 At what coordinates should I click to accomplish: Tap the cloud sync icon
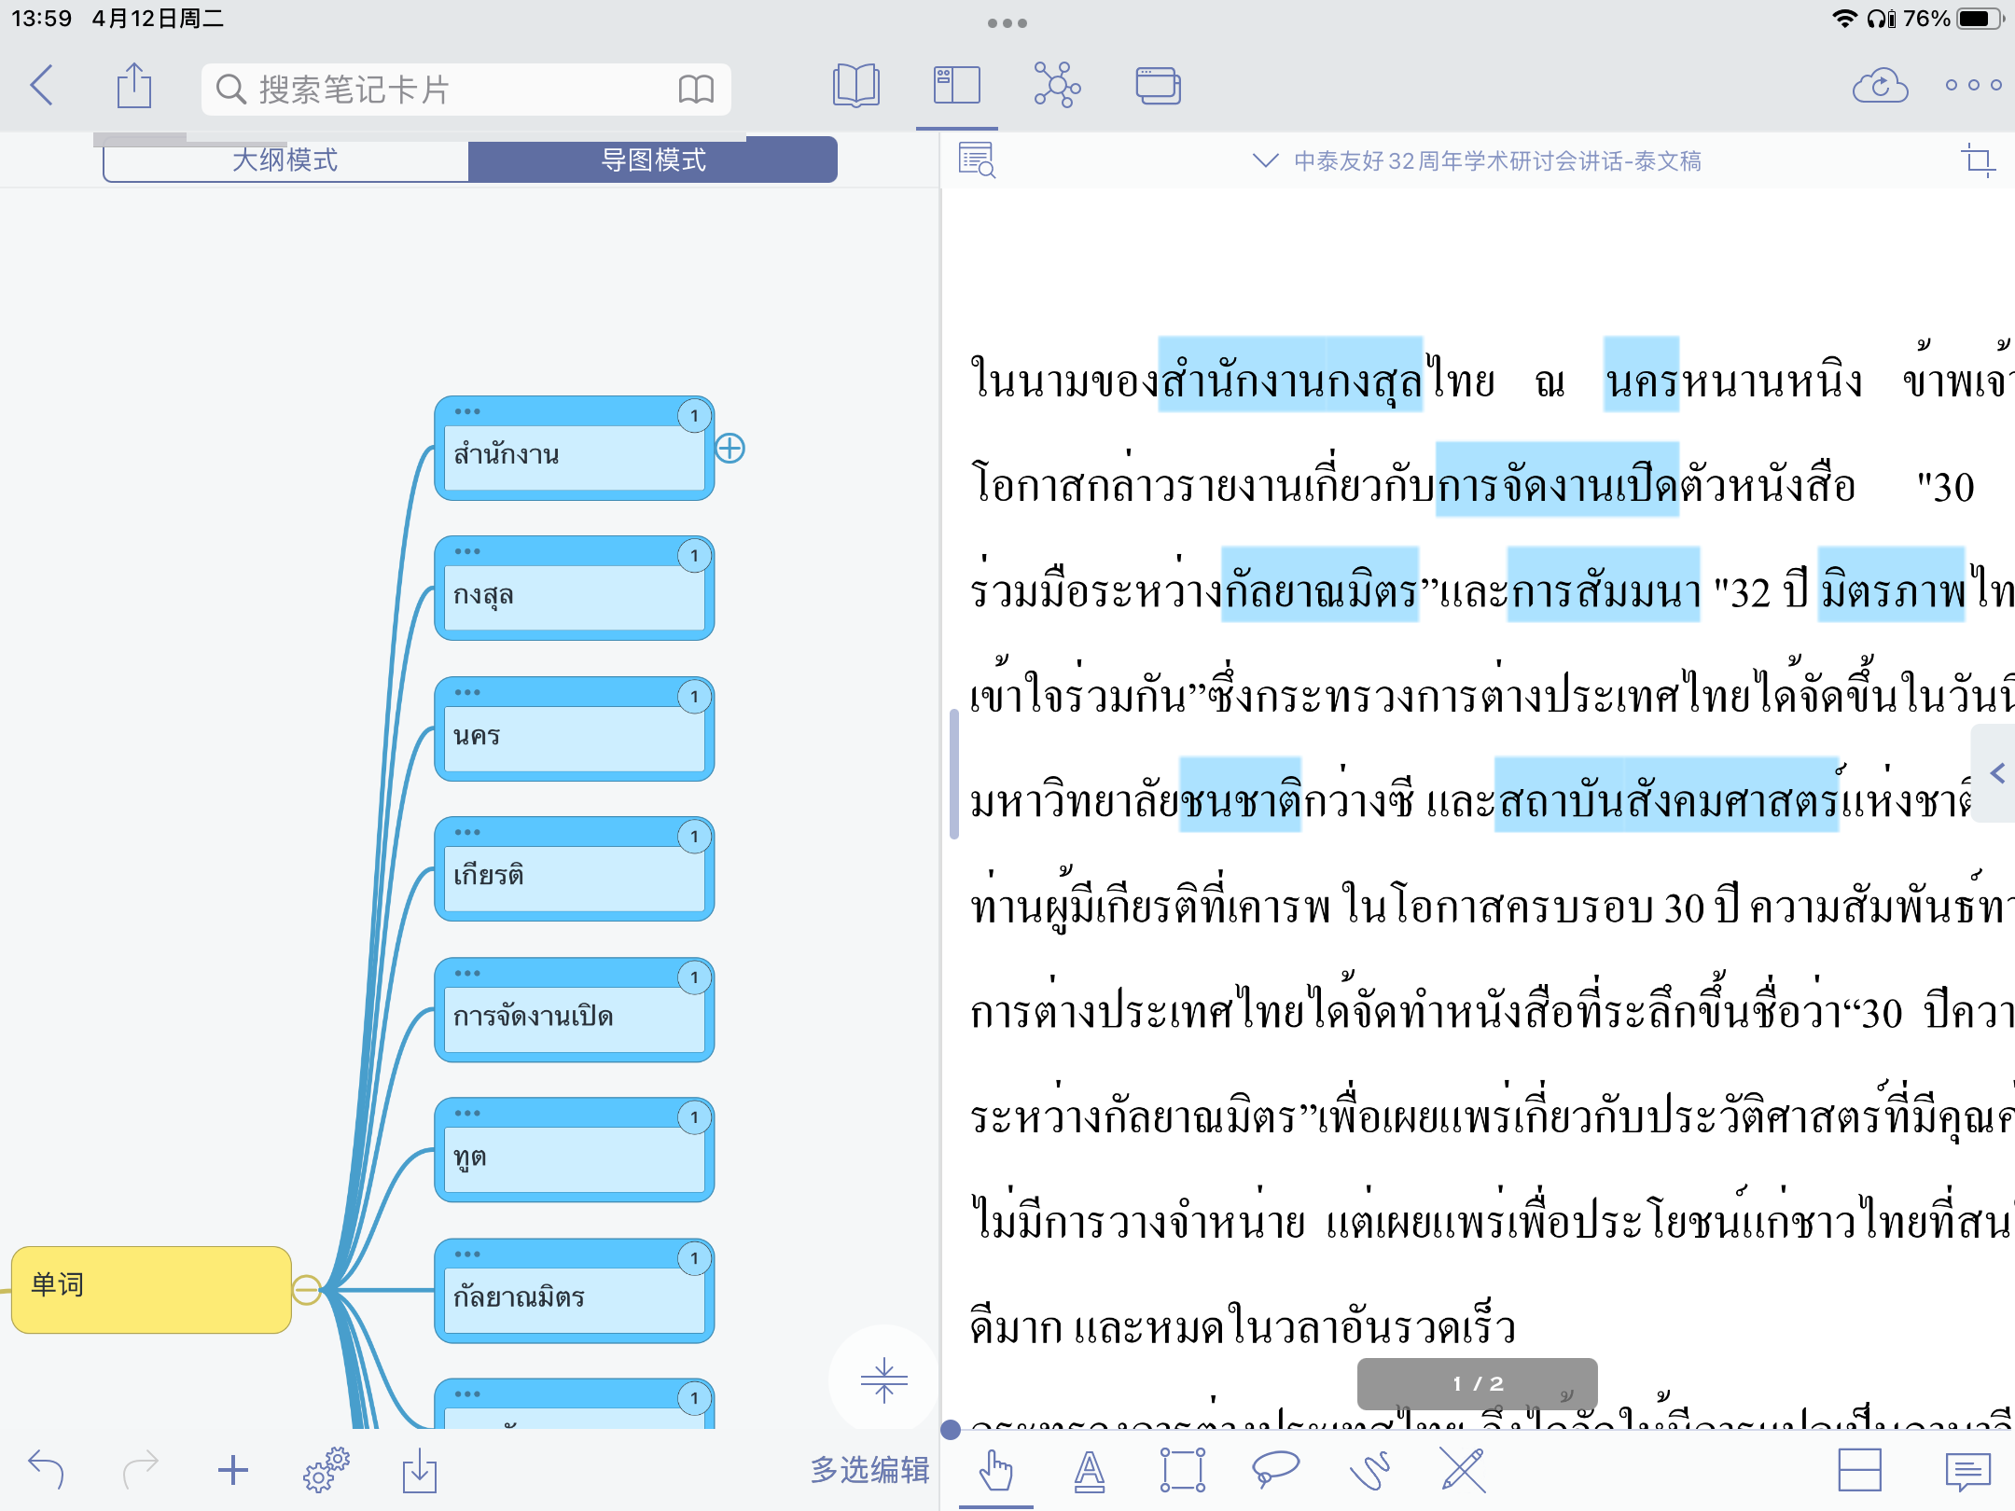pos(1880,86)
